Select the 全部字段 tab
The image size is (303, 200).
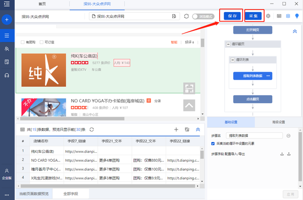pyautogui.click(x=71, y=193)
